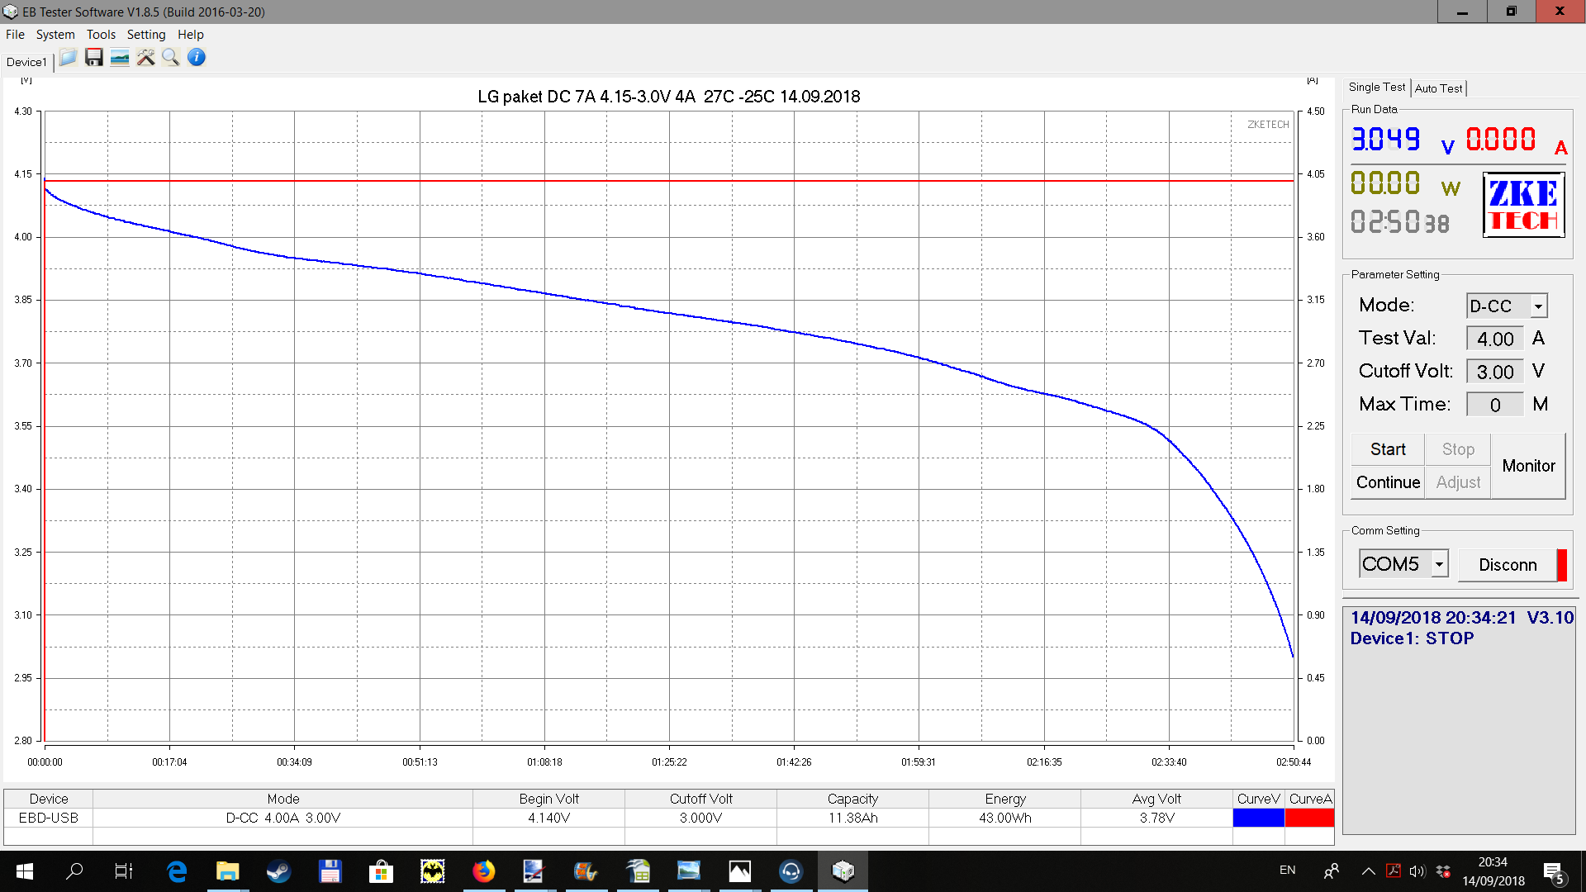Open Steam from the taskbar
This screenshot has width=1586, height=892.
point(278,871)
